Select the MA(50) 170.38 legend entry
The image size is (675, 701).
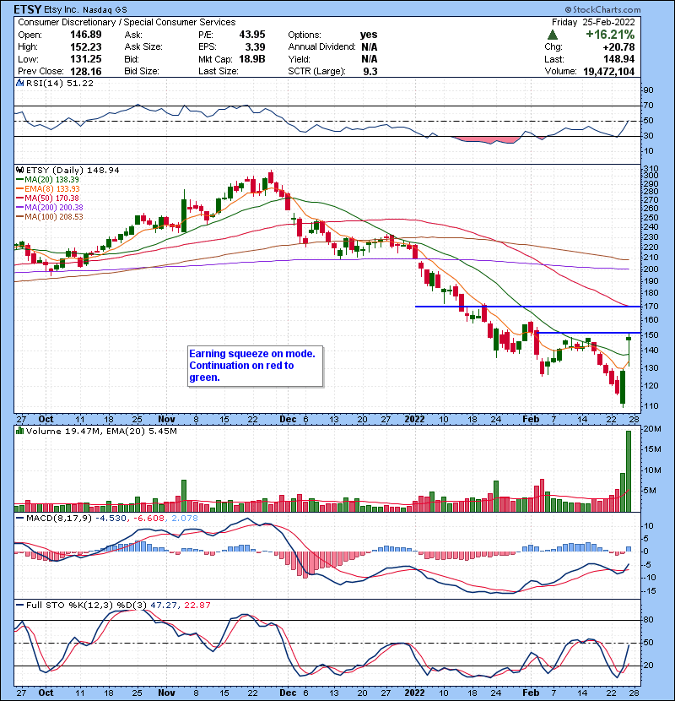coord(47,198)
